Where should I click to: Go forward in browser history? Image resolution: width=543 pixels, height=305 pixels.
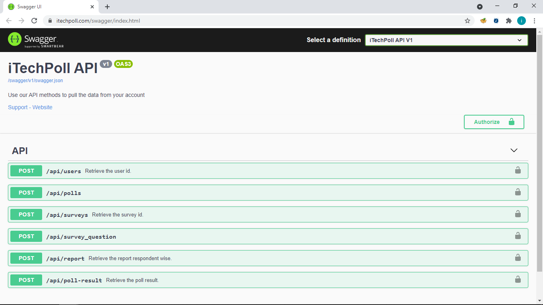point(21,21)
